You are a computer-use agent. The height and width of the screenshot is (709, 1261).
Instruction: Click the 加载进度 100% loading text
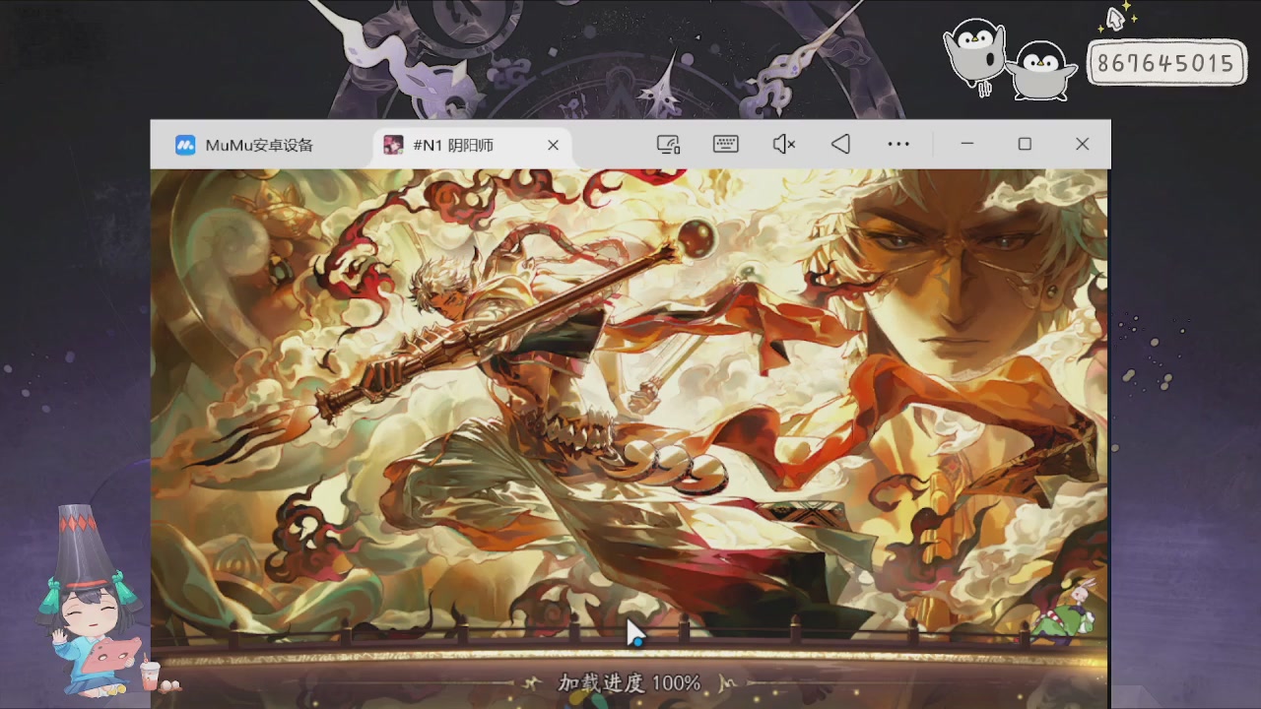630,682
